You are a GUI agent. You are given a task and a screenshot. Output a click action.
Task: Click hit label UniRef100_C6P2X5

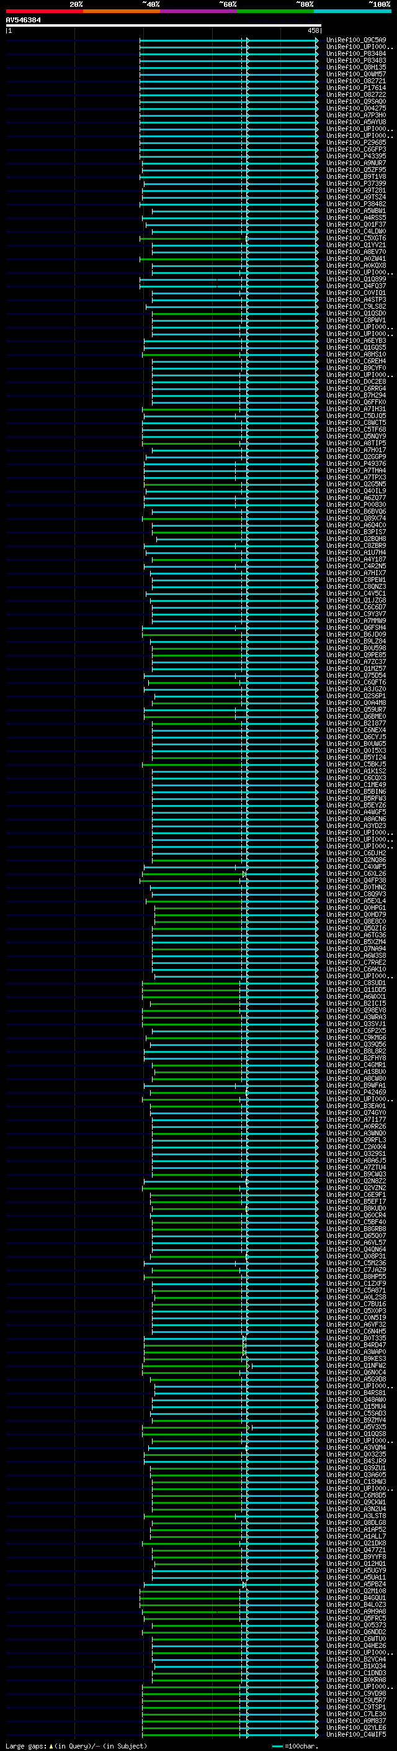355,1030
